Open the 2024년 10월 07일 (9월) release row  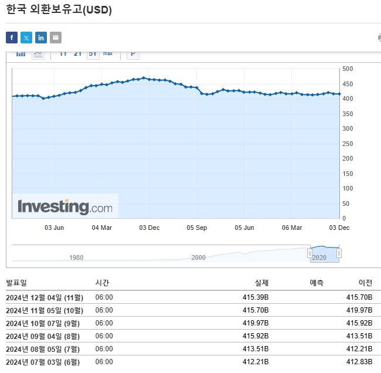tap(43, 323)
